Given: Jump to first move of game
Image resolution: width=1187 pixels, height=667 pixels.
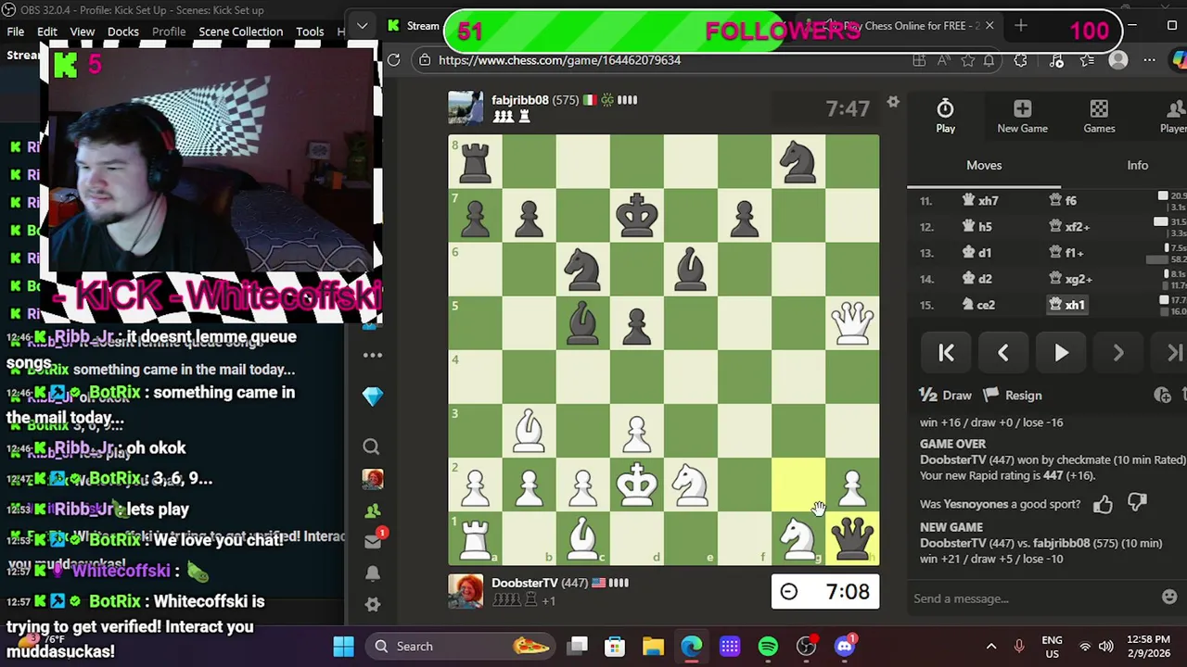Looking at the screenshot, I should coord(946,353).
